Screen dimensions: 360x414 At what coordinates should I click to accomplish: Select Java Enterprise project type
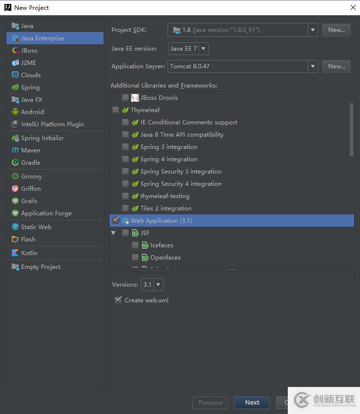[42, 38]
